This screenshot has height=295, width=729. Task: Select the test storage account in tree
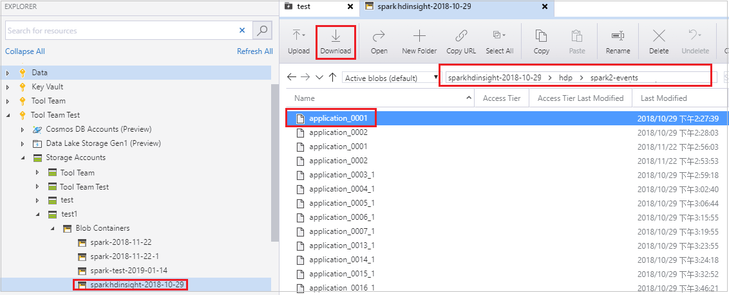(x=67, y=201)
